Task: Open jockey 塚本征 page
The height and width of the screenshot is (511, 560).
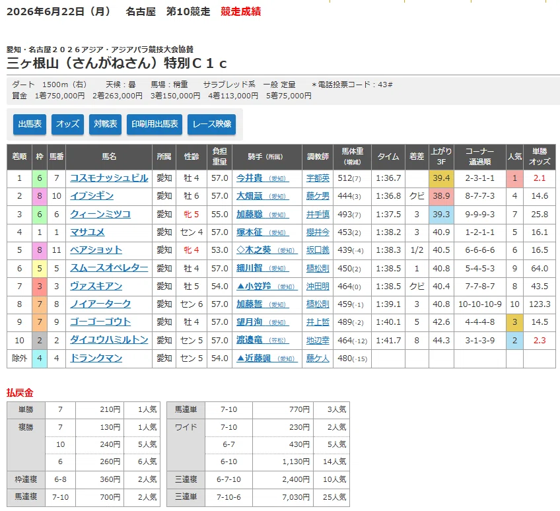Action: pyautogui.click(x=263, y=232)
